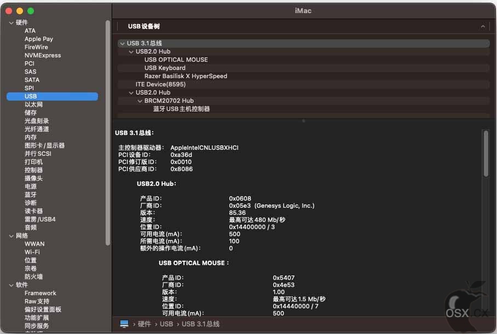This screenshot has height=334, width=497.
Task: Open NVMExpress hardware info
Action: [43, 55]
